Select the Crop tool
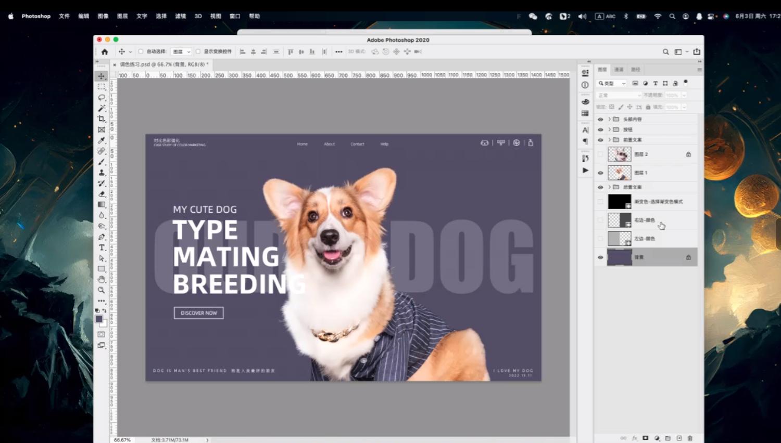Image resolution: width=781 pixels, height=443 pixels. pos(102,119)
